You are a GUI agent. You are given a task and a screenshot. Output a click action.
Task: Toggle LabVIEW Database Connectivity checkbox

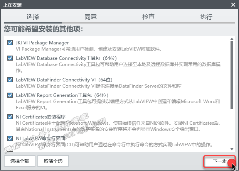tap(10, 58)
